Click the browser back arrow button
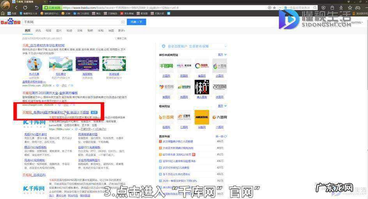 coord(15,7)
